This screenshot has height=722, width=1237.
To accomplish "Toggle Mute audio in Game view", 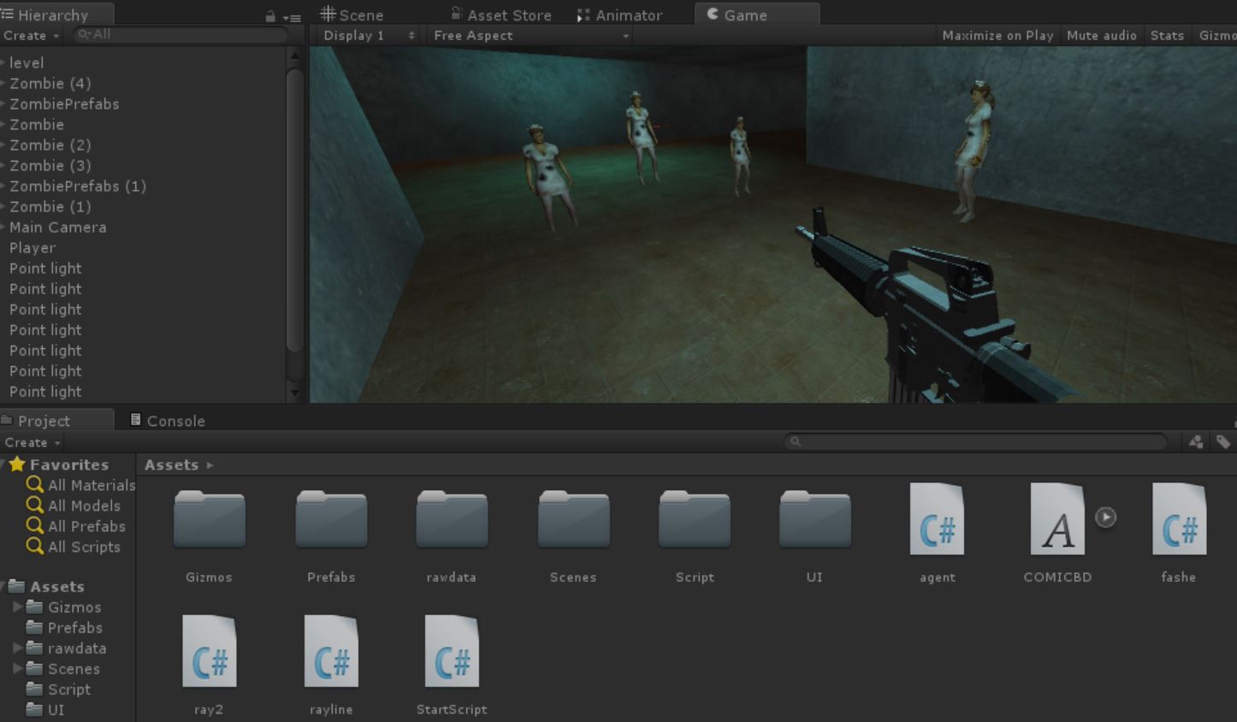I will coord(1102,35).
